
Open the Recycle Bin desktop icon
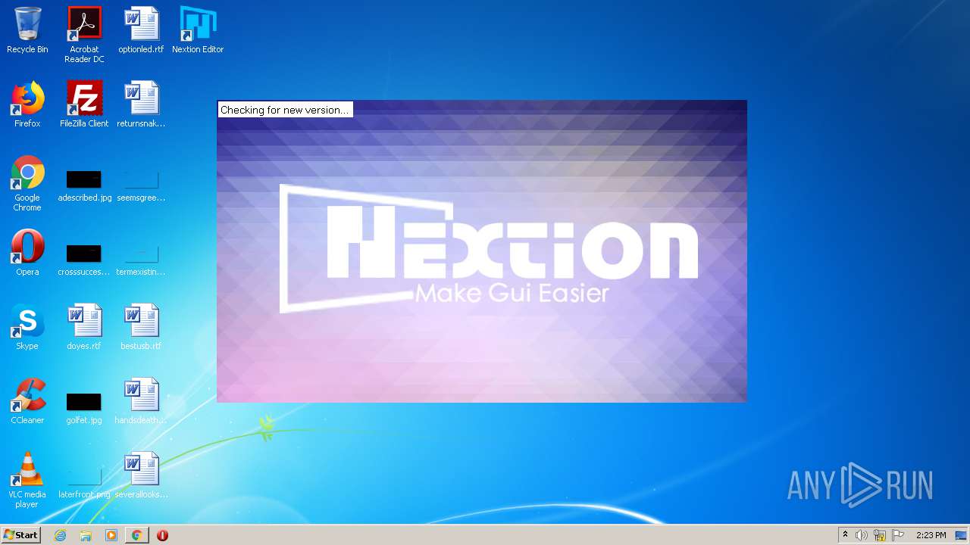[27, 30]
